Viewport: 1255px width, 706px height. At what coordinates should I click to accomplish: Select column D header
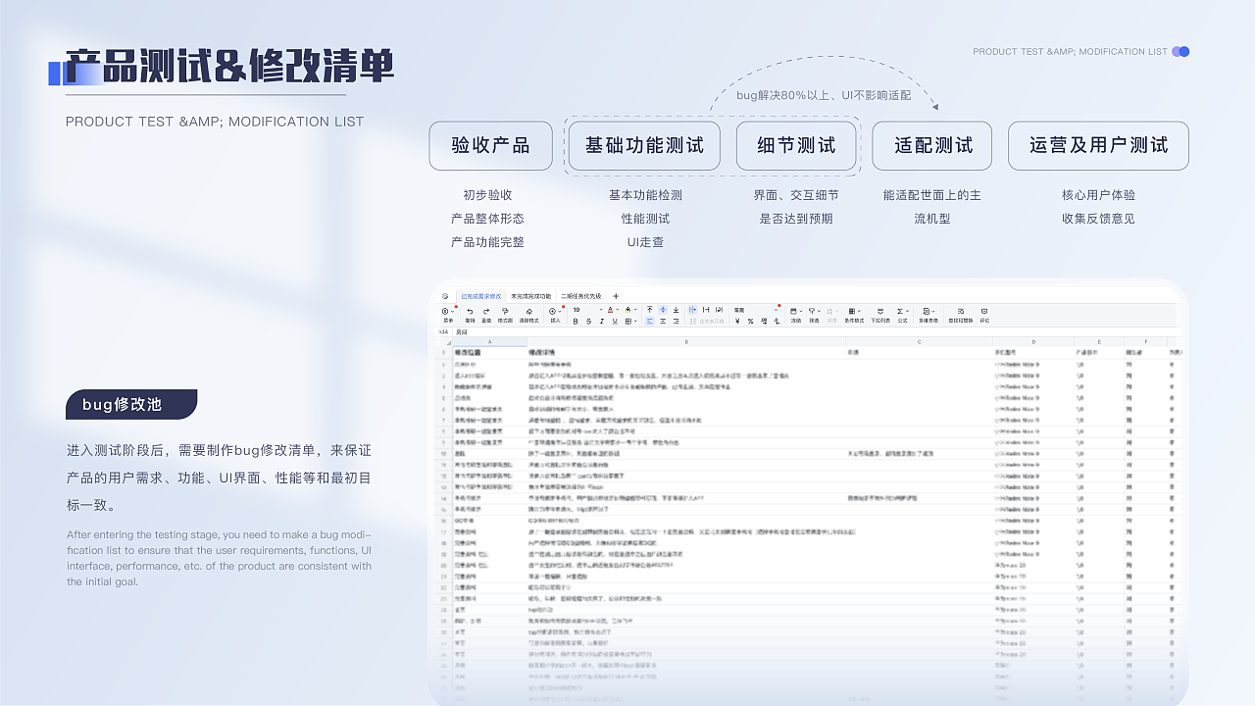1033,342
